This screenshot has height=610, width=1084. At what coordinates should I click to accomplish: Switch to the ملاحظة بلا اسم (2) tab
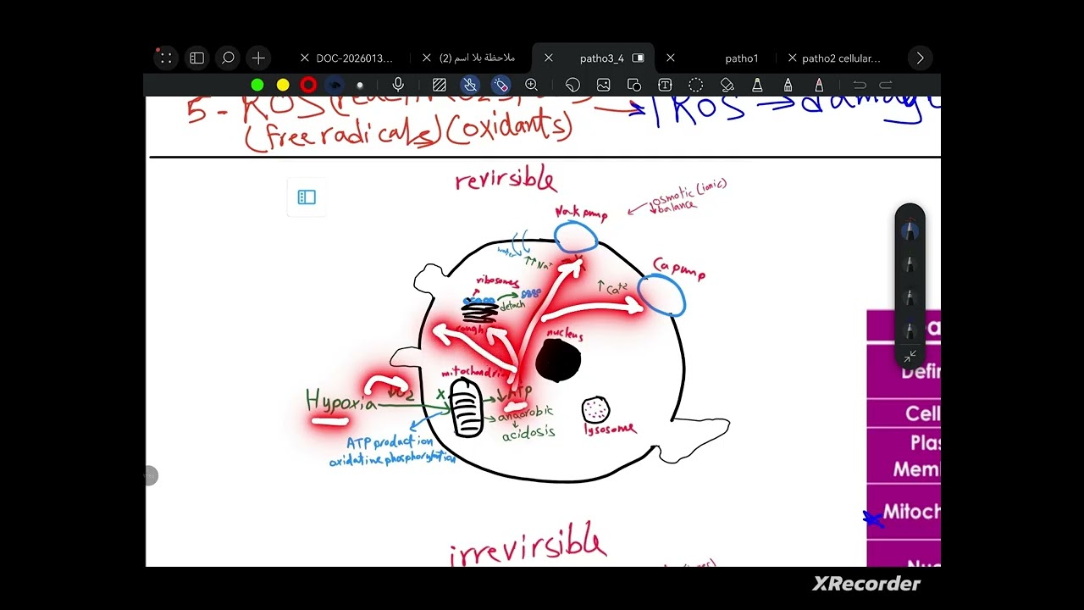click(477, 58)
